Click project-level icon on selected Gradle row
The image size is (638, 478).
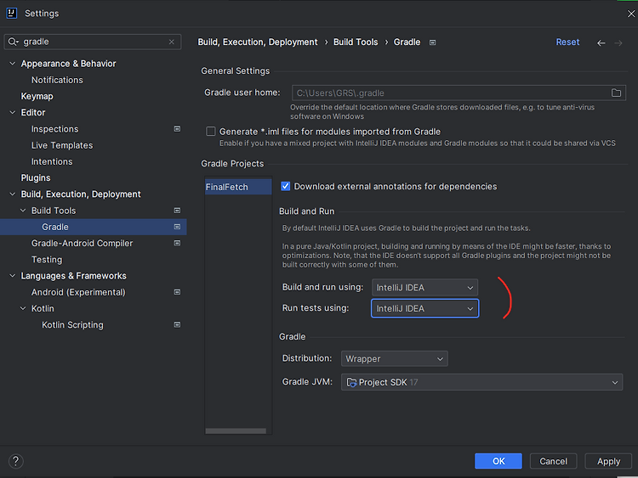click(178, 227)
